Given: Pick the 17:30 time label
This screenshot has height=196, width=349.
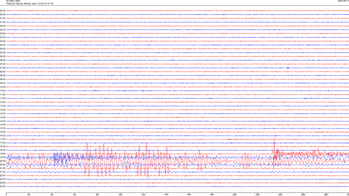Looking at the screenshot, I should [x=3, y=143].
